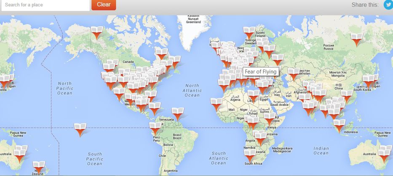
Task: Click the 'Bolivia' map label
Action: (x=168, y=145)
